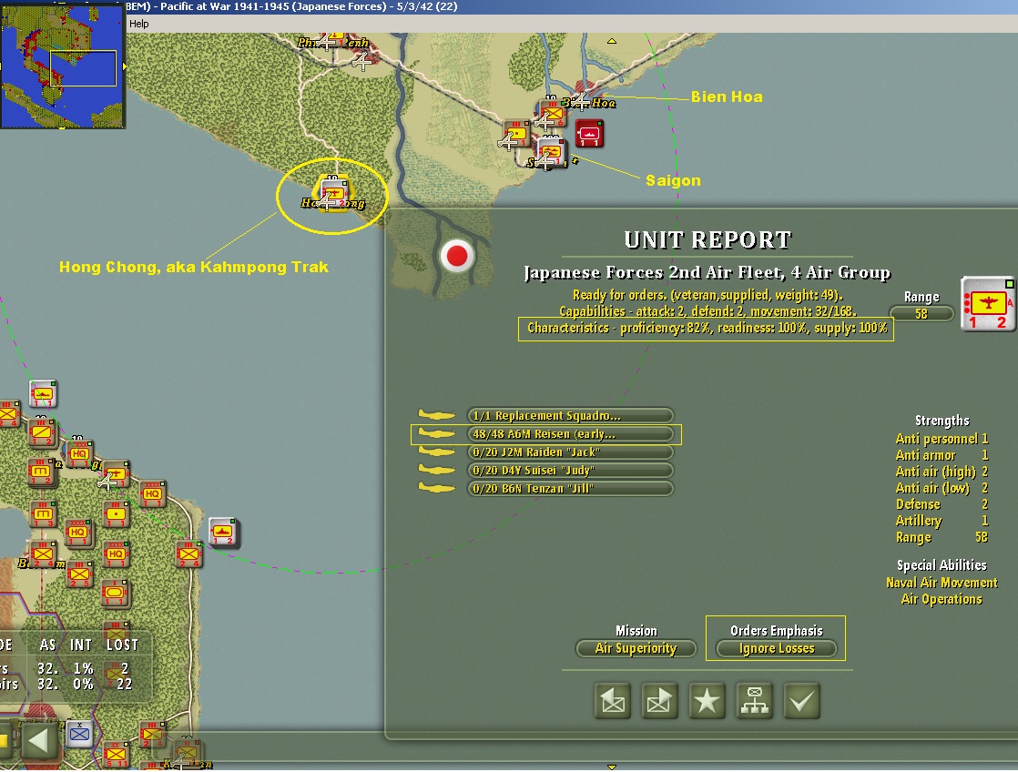Click the "Artillery 1" strength entry
Image resolution: width=1018 pixels, height=772 pixels.
[x=942, y=521]
